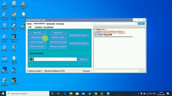Switch to the Fastboot sub-tab
172x96 pixels.
[x=38, y=27]
